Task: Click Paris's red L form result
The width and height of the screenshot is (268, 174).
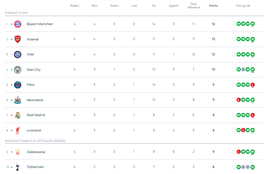Action: point(253,85)
